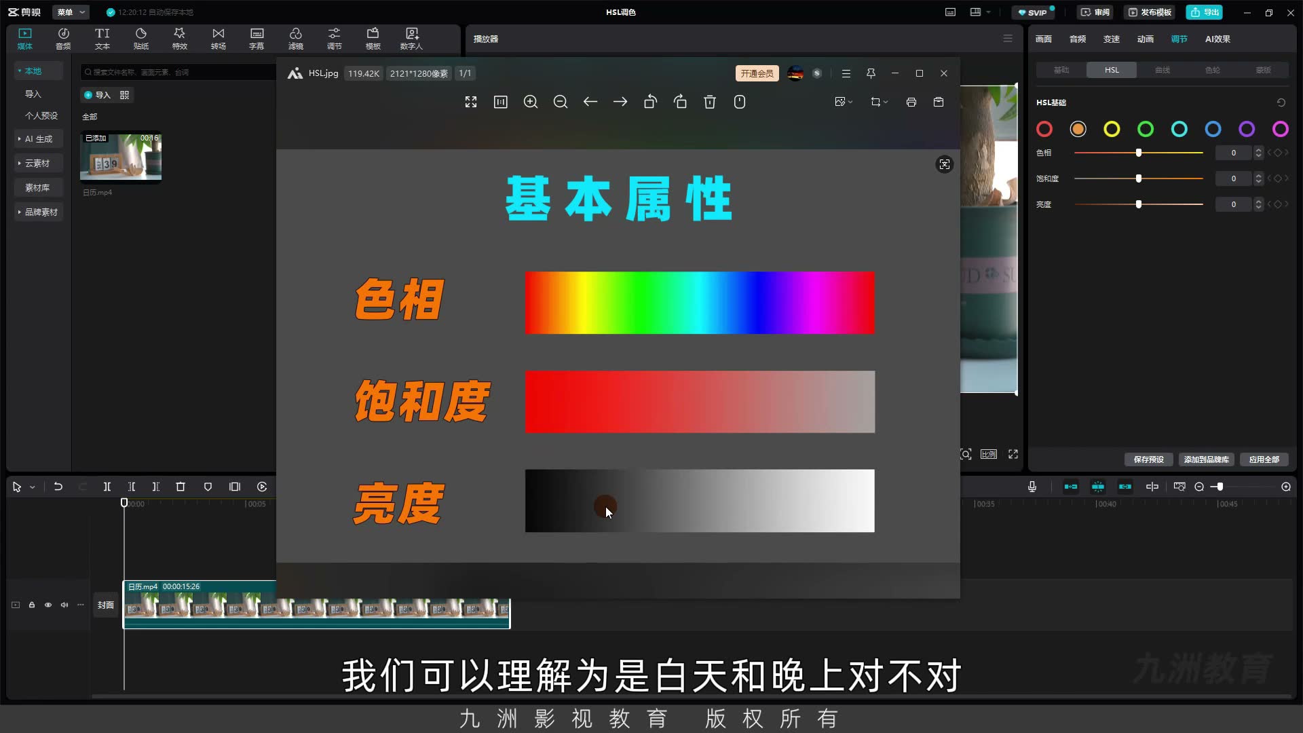This screenshot has height=733, width=1303.
Task: Select the 色轮 color wheel sub-tab
Action: coord(1213,70)
